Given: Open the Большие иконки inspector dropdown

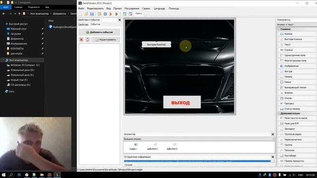Looking at the screenshot, I should [199, 139].
